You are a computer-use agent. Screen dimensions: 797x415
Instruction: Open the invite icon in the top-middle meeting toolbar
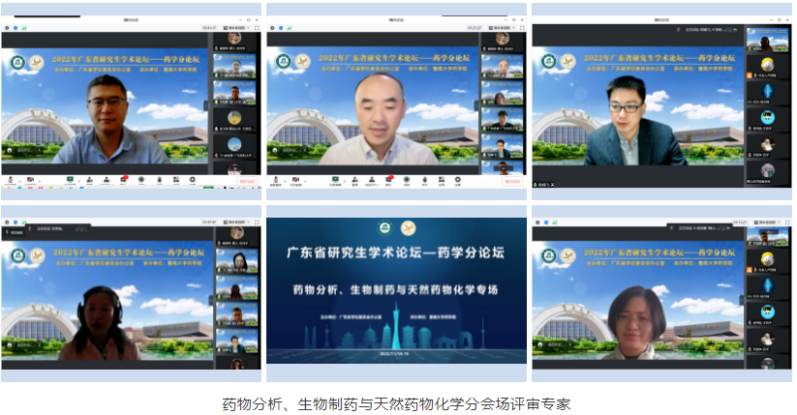[x=355, y=180]
